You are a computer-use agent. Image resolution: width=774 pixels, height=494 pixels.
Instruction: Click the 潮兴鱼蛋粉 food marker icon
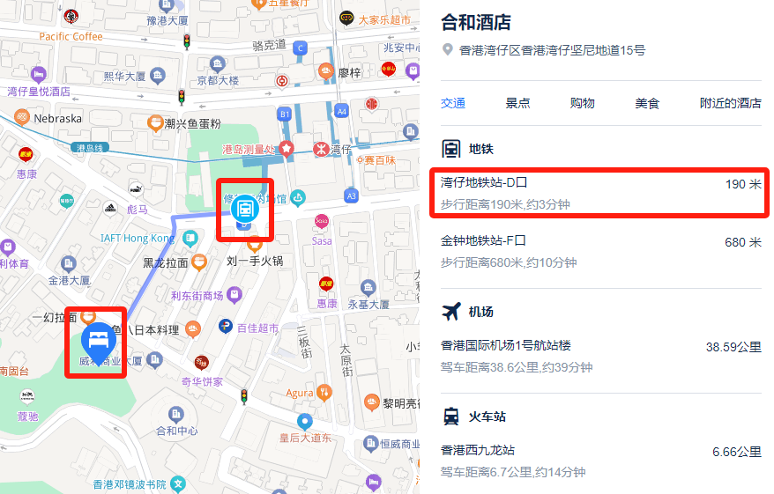click(x=155, y=123)
